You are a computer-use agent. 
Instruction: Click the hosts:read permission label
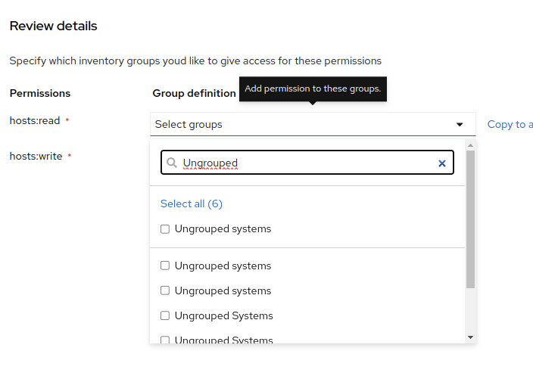pyautogui.click(x=35, y=120)
